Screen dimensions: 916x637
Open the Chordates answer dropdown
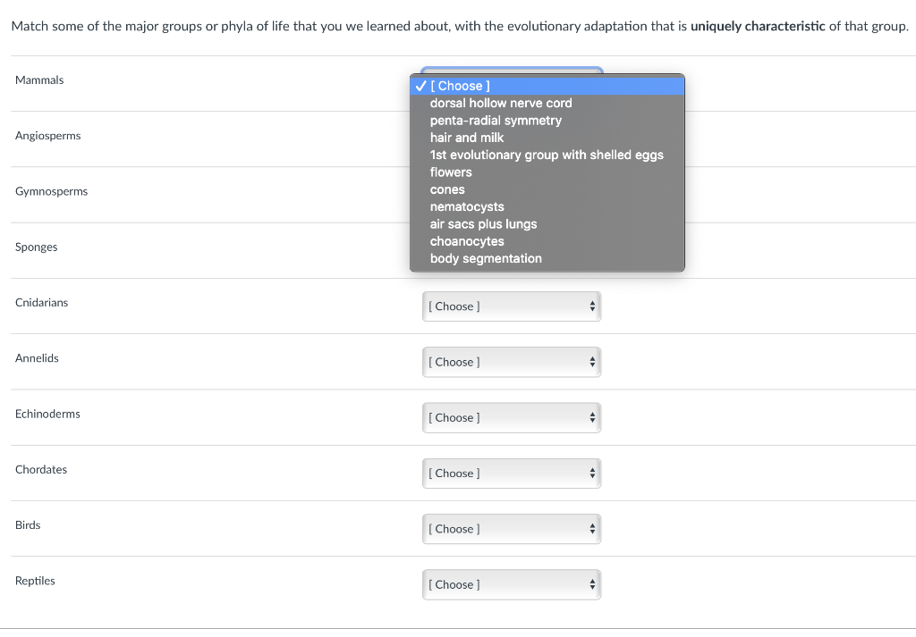pyautogui.click(x=511, y=474)
